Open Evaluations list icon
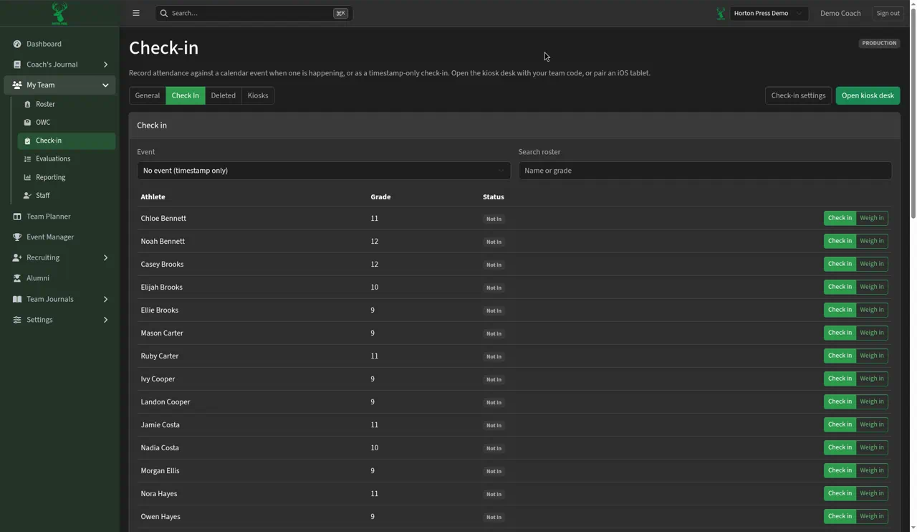This screenshot has height=532, width=917. tap(27, 159)
